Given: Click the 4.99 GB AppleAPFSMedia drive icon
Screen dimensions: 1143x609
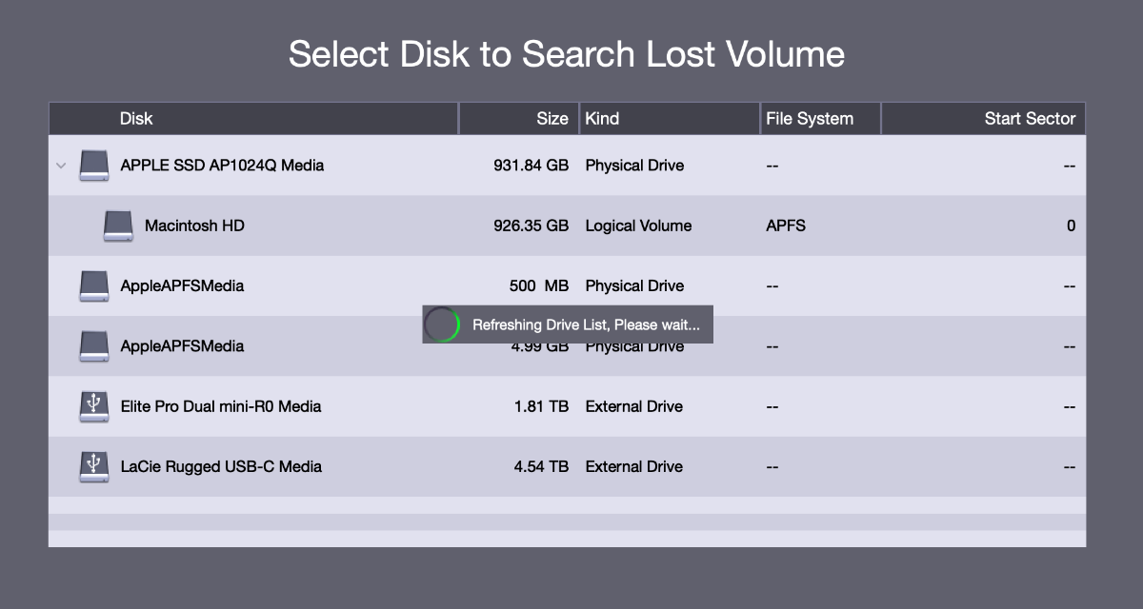Looking at the screenshot, I should click(94, 346).
